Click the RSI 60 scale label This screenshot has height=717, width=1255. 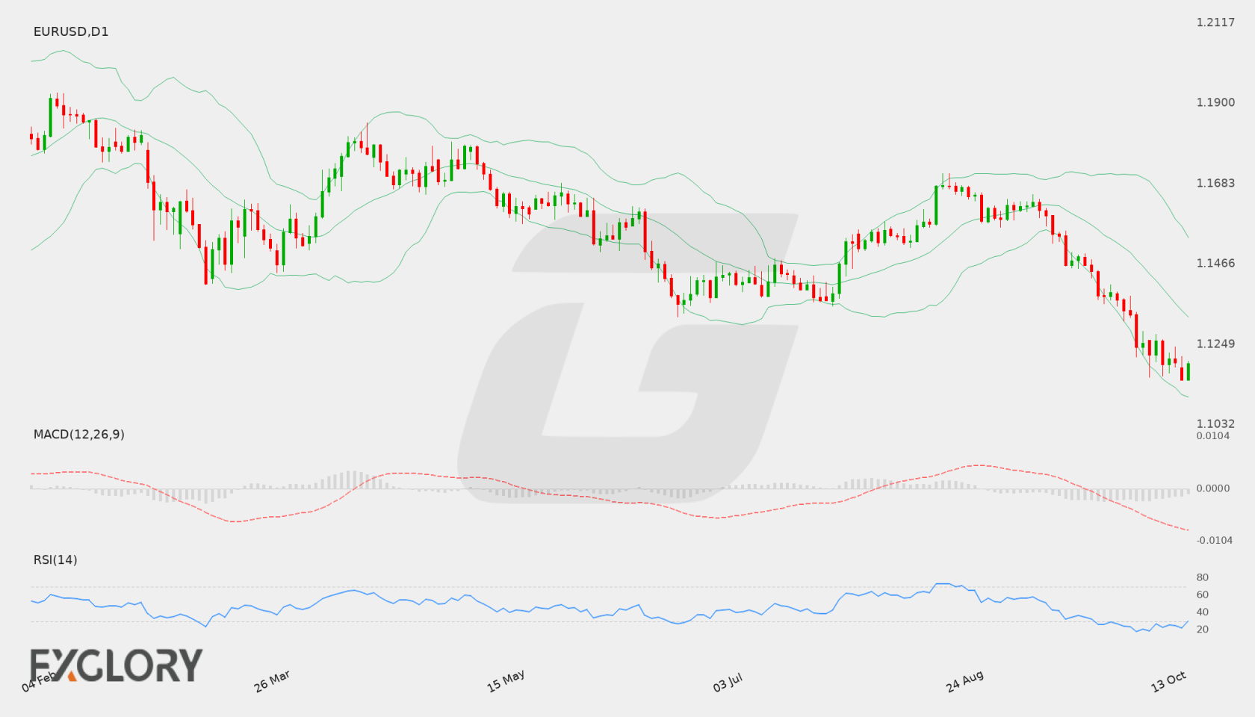coord(1203,595)
